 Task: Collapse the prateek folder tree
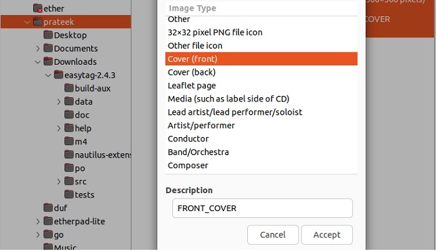click(27, 22)
